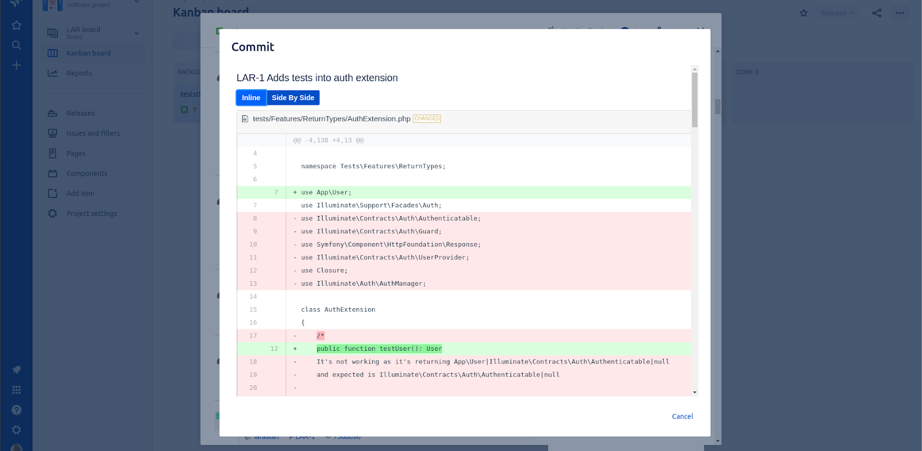
Task: Open the Search icon in left rail
Action: [x=17, y=45]
